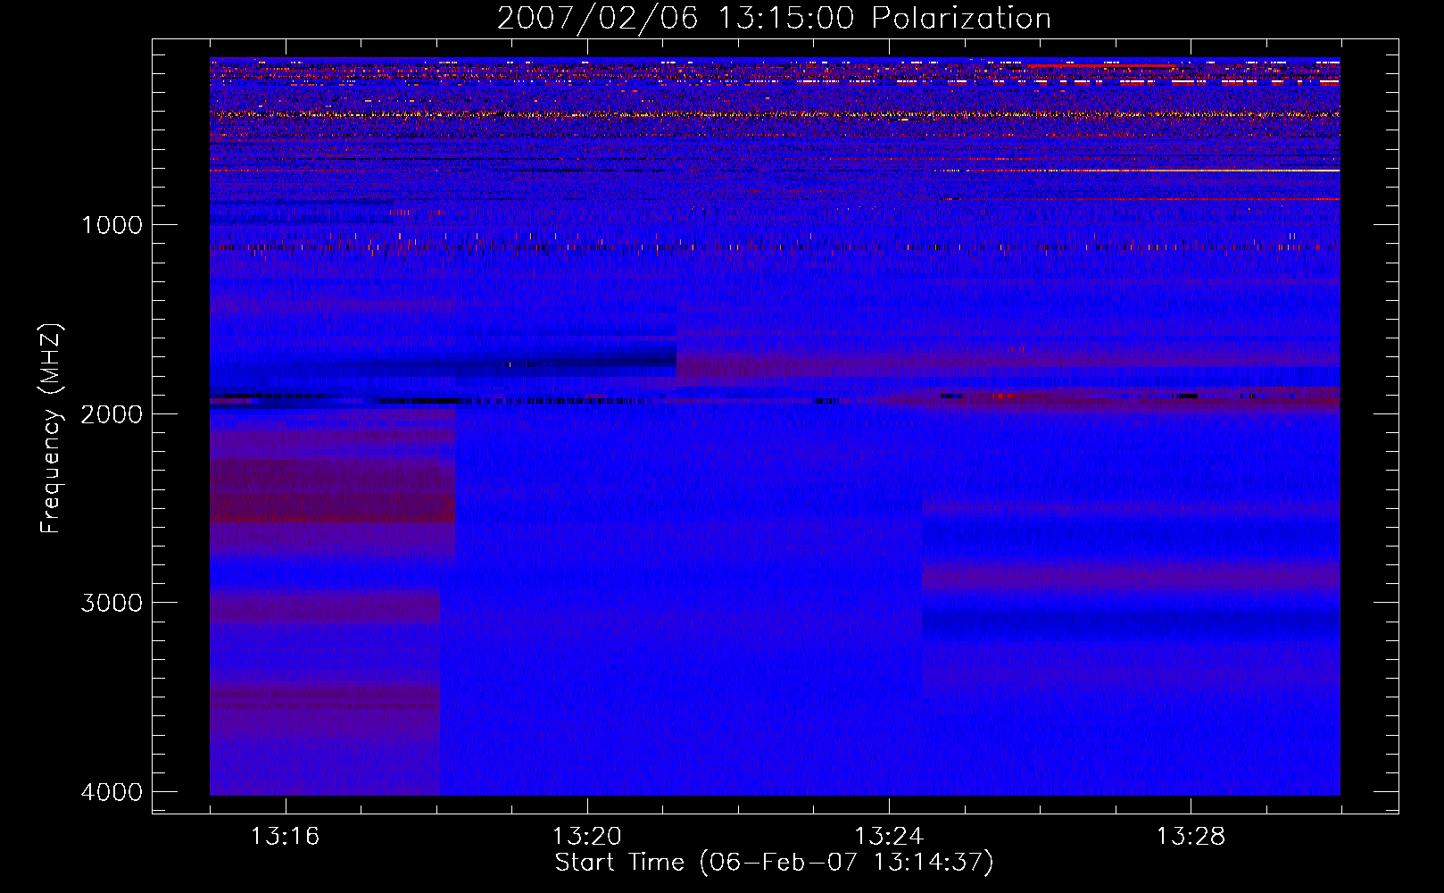
Task: Click the 'Frequency (MHZ)' axis label
Action: coord(52,428)
